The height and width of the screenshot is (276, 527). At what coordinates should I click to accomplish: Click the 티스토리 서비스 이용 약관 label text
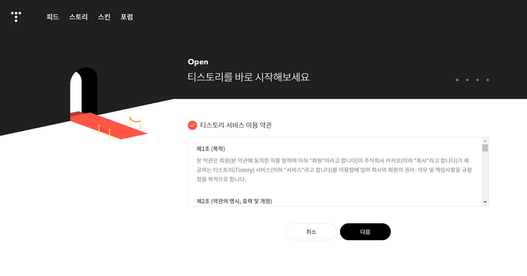pos(236,125)
